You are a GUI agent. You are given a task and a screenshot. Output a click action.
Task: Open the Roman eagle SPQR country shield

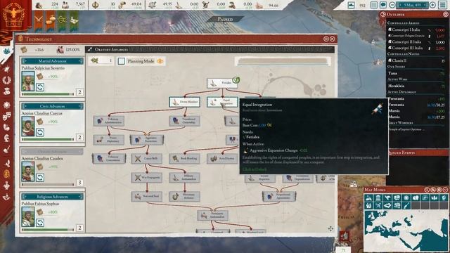[x=14, y=14]
